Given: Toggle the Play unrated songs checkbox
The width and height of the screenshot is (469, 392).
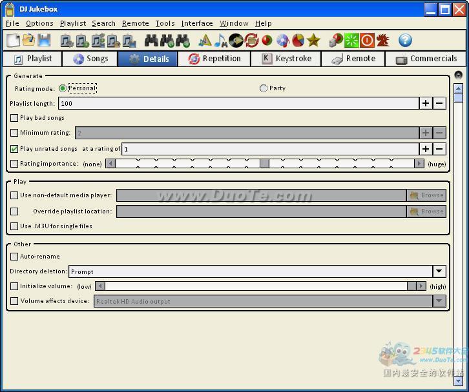Looking at the screenshot, I should [14, 149].
